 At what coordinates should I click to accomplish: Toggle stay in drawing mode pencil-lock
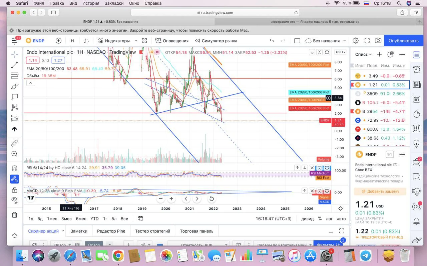coord(15,179)
